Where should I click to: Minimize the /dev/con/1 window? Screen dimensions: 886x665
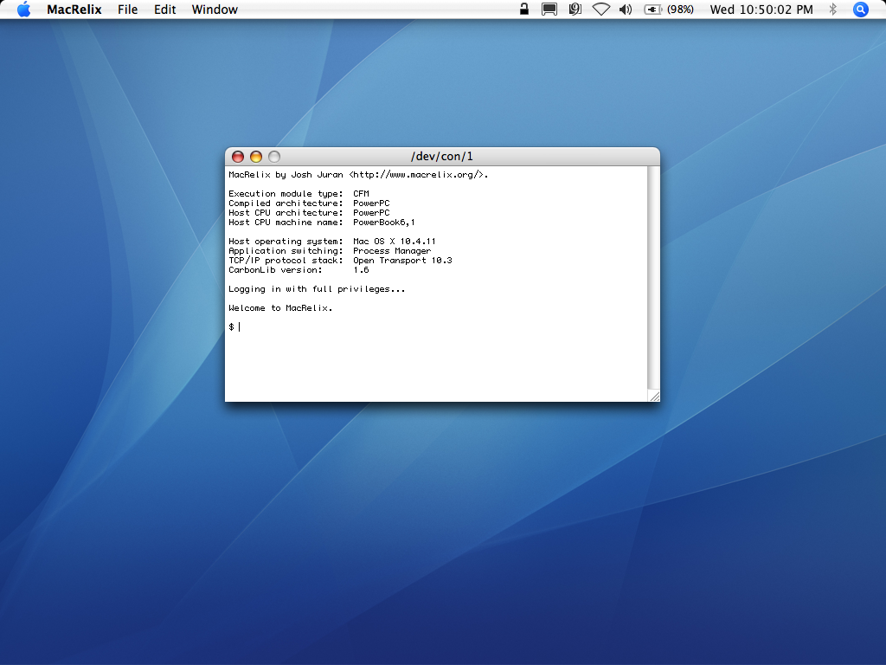click(x=256, y=157)
